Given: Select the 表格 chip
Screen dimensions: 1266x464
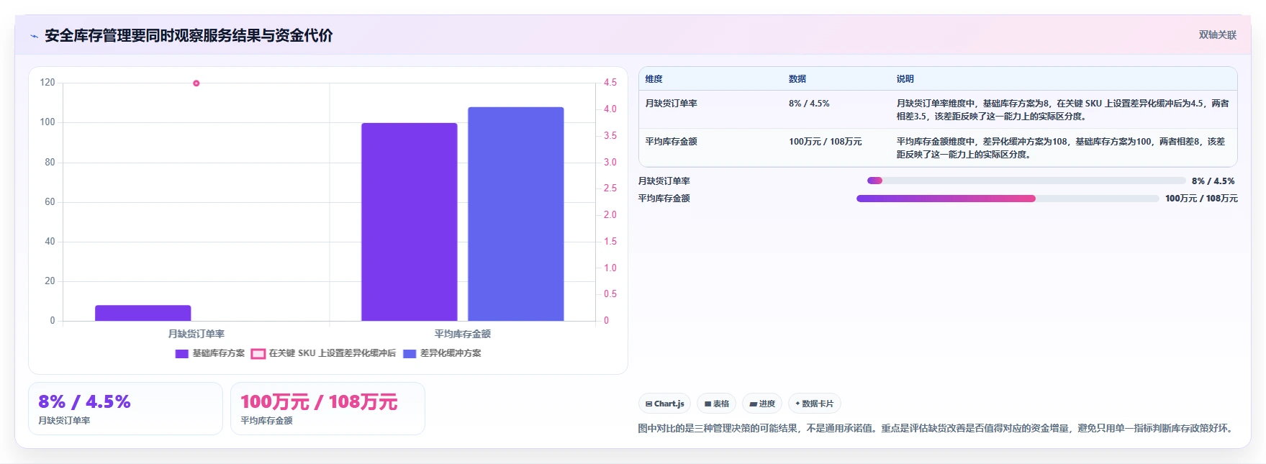Looking at the screenshot, I should tap(716, 404).
